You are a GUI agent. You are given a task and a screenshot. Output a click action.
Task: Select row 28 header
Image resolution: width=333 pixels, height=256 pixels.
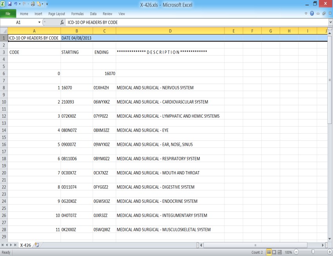4,229
